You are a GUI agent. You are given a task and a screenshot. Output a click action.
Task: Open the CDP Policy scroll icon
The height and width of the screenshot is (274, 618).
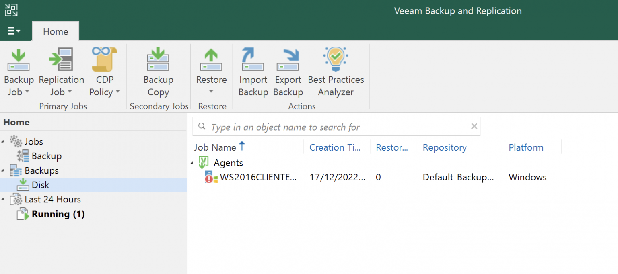[x=104, y=59]
